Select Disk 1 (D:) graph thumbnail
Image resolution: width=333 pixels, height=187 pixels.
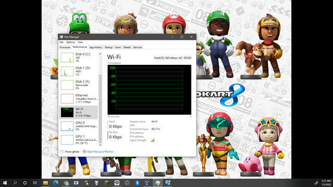pos(67,71)
